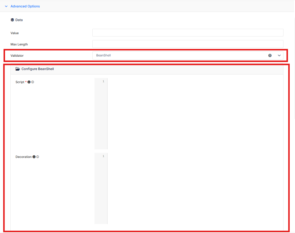Open the Validator BeanShell combo box
Viewport: 295px width, 233px height.
pyautogui.click(x=188, y=56)
